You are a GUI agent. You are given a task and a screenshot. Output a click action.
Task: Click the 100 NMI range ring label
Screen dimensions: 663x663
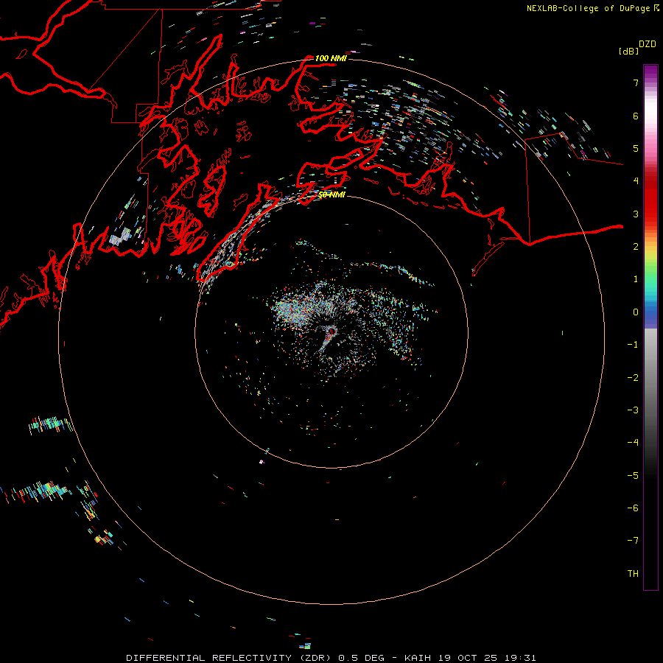[x=331, y=58]
